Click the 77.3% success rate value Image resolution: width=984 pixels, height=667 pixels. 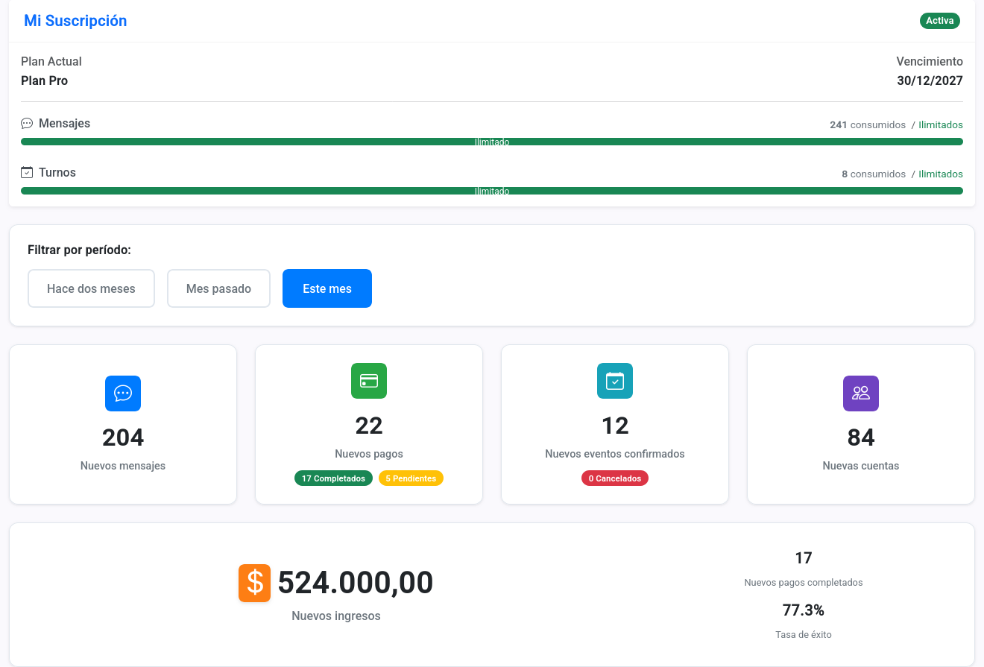click(x=804, y=610)
